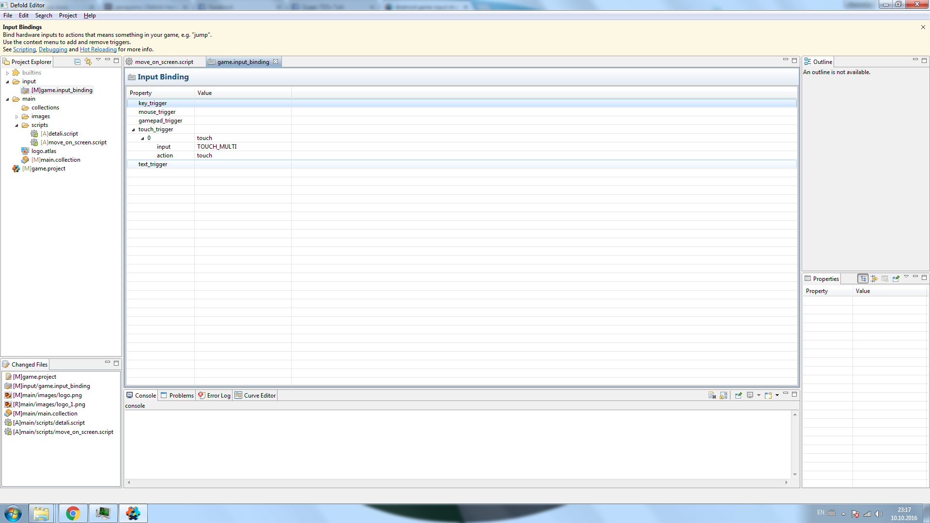Toggle Link with Editor in Project Explorer
The height and width of the screenshot is (523, 930).
click(88, 62)
